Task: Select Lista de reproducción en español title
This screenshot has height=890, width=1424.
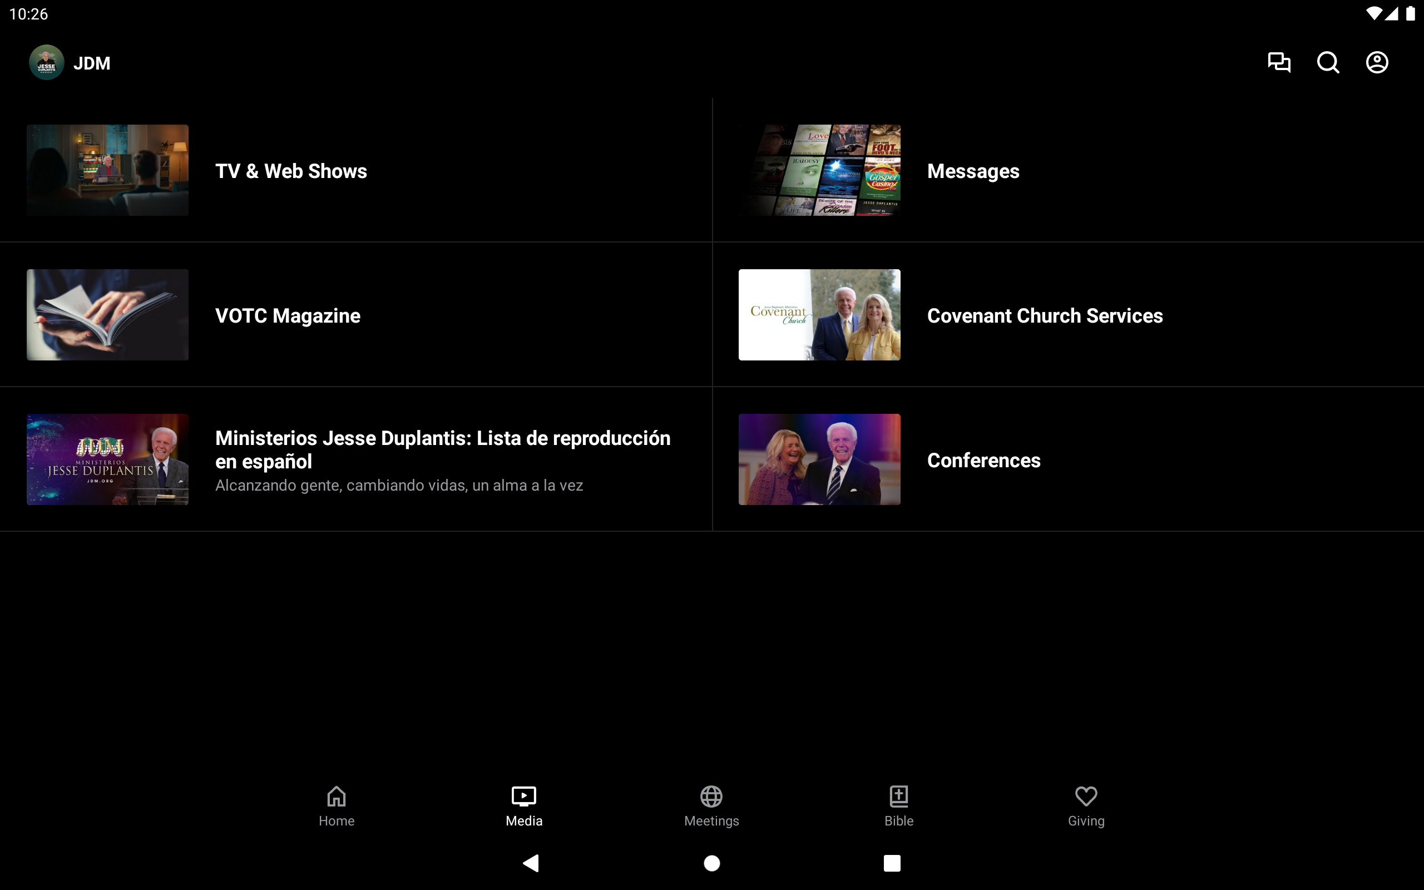Action: 443,449
